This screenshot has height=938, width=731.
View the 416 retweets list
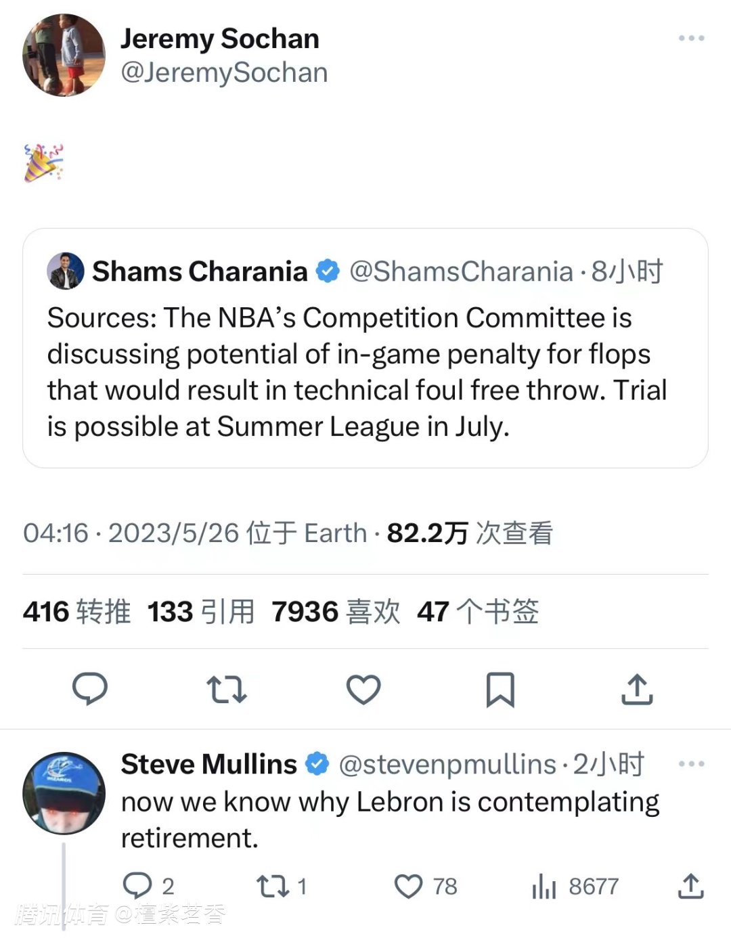[x=76, y=612]
